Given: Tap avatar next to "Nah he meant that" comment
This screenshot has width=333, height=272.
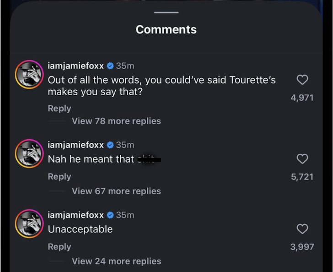Looking at the screenshot, I should [29, 153].
